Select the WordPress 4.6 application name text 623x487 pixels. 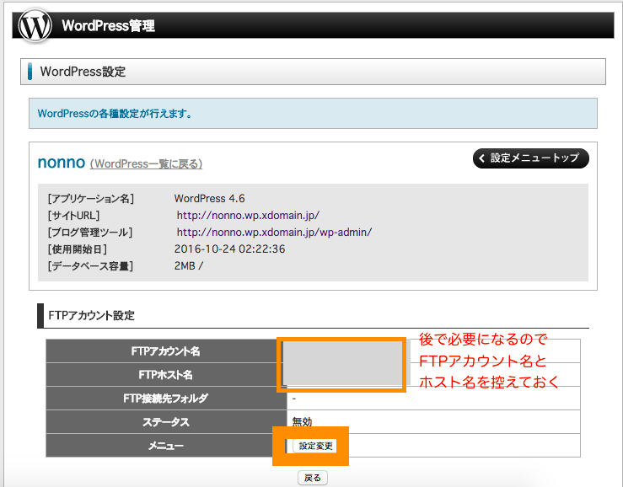point(209,198)
